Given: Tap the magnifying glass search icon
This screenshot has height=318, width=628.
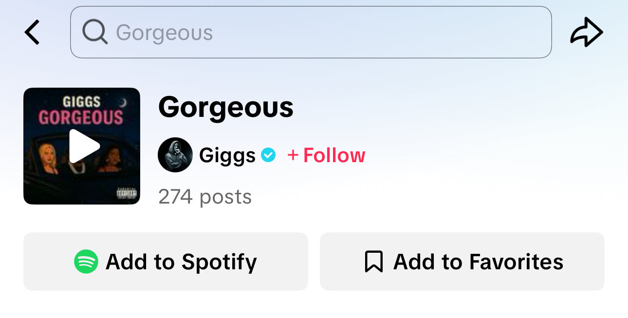Looking at the screenshot, I should pyautogui.click(x=94, y=32).
